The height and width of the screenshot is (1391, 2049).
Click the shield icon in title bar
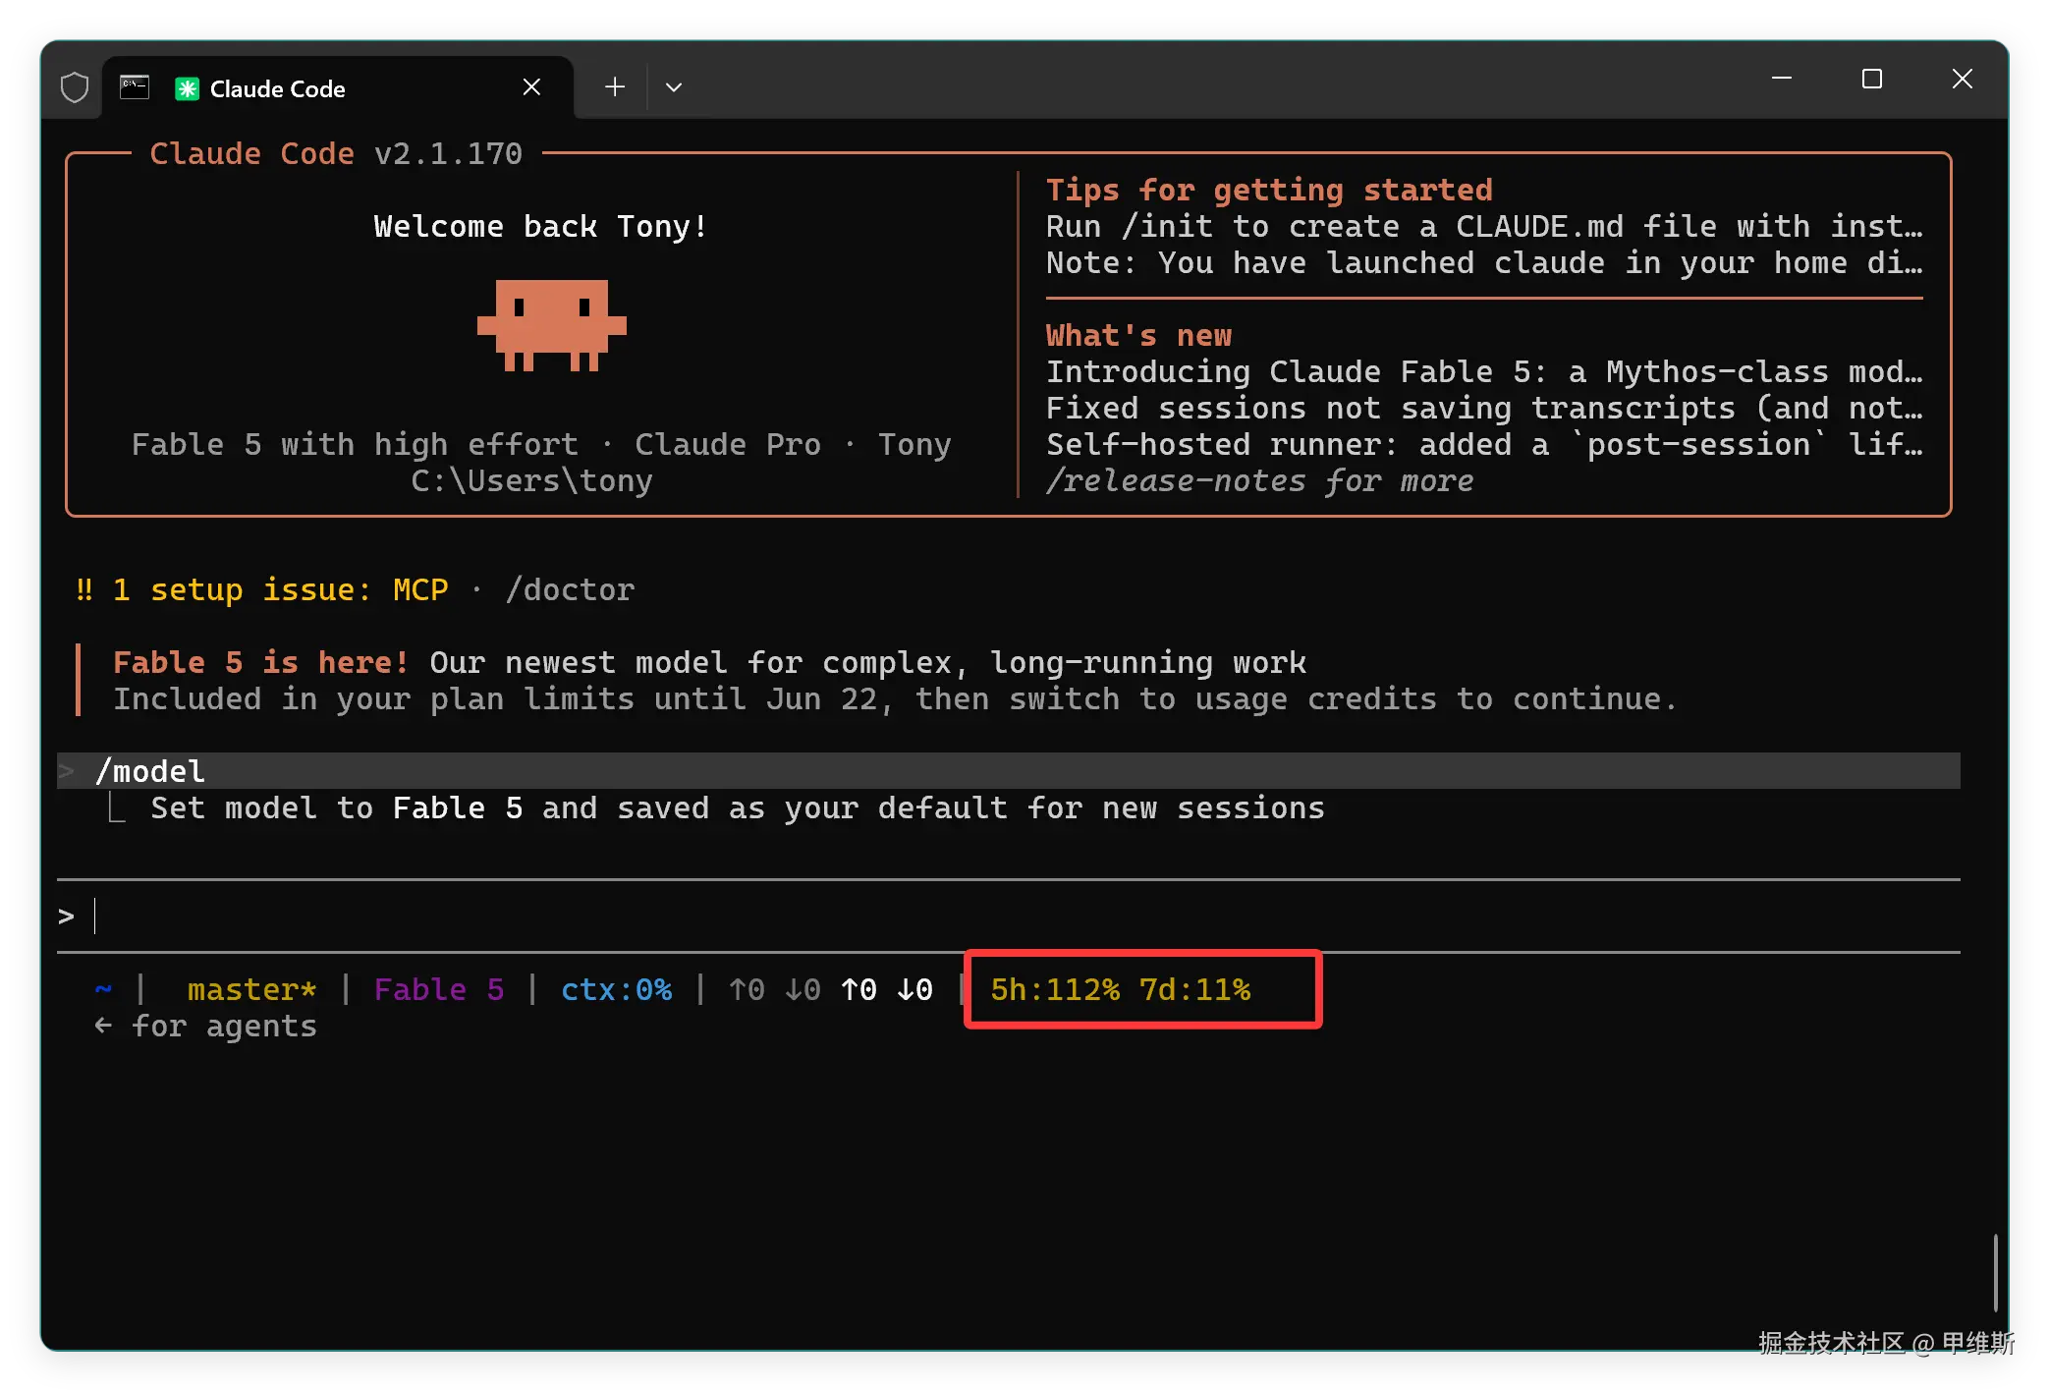(75, 87)
